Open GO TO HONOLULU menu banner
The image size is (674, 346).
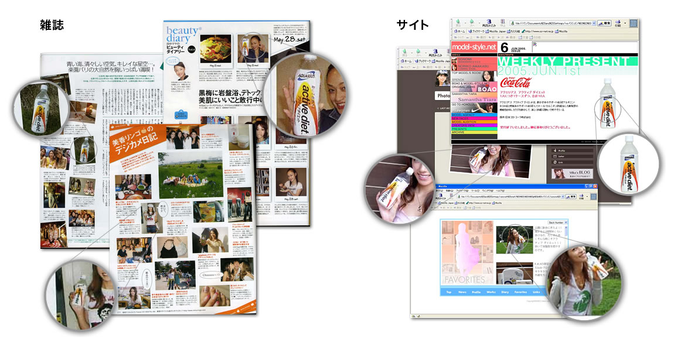point(474,108)
